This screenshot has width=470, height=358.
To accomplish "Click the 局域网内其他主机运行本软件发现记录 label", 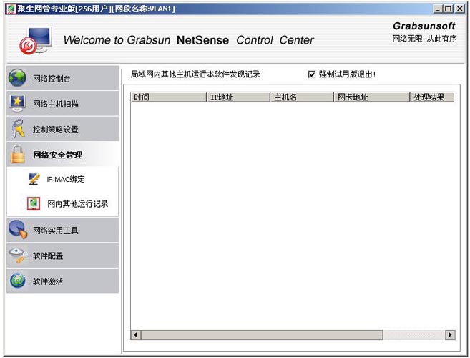I will [195, 74].
